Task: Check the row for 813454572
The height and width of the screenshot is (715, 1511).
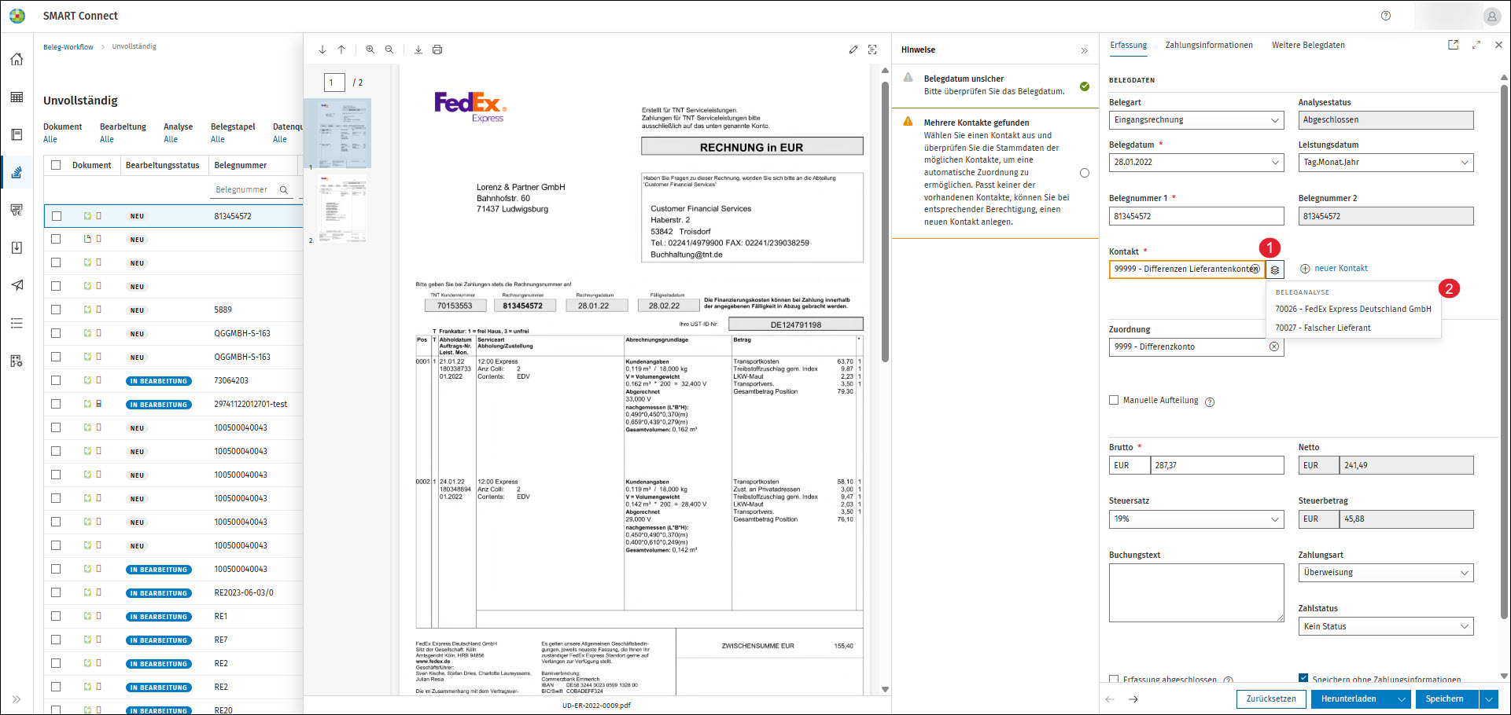Action: click(56, 216)
